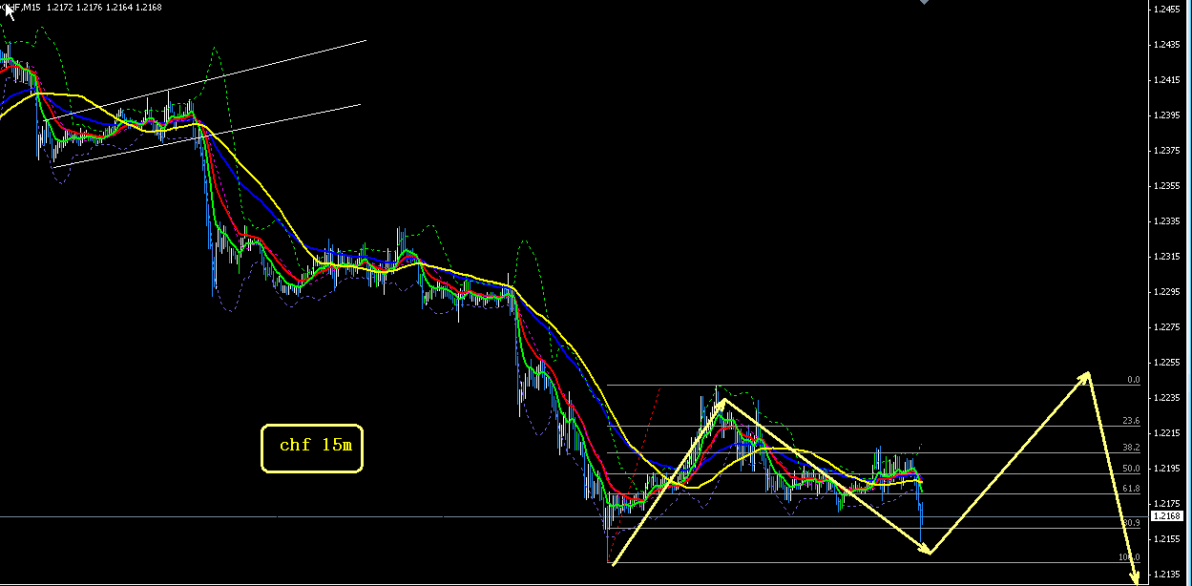1192x586 pixels.
Task: Click price scale value 1.2275
Action: [x=1166, y=327]
